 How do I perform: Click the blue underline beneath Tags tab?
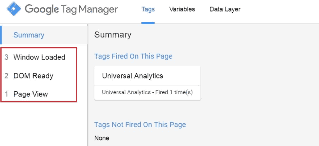148,23
